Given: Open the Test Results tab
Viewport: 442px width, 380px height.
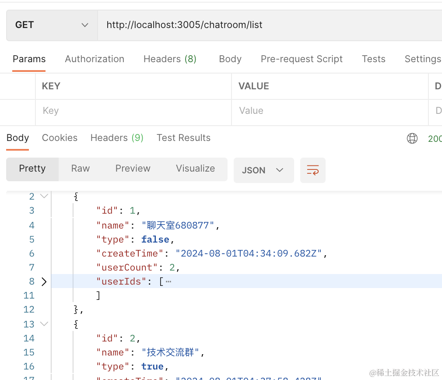Looking at the screenshot, I should click(183, 138).
